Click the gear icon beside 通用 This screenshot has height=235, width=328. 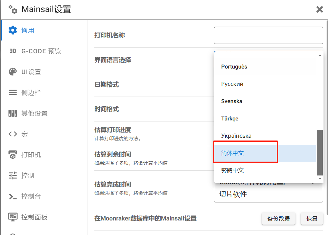[13, 30]
